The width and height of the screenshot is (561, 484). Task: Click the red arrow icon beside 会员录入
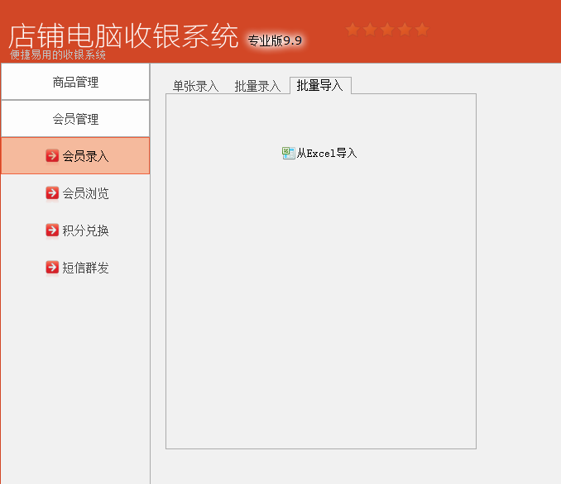tap(52, 156)
